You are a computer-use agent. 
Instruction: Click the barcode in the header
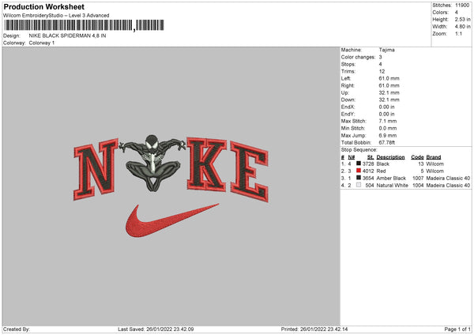(x=84, y=25)
